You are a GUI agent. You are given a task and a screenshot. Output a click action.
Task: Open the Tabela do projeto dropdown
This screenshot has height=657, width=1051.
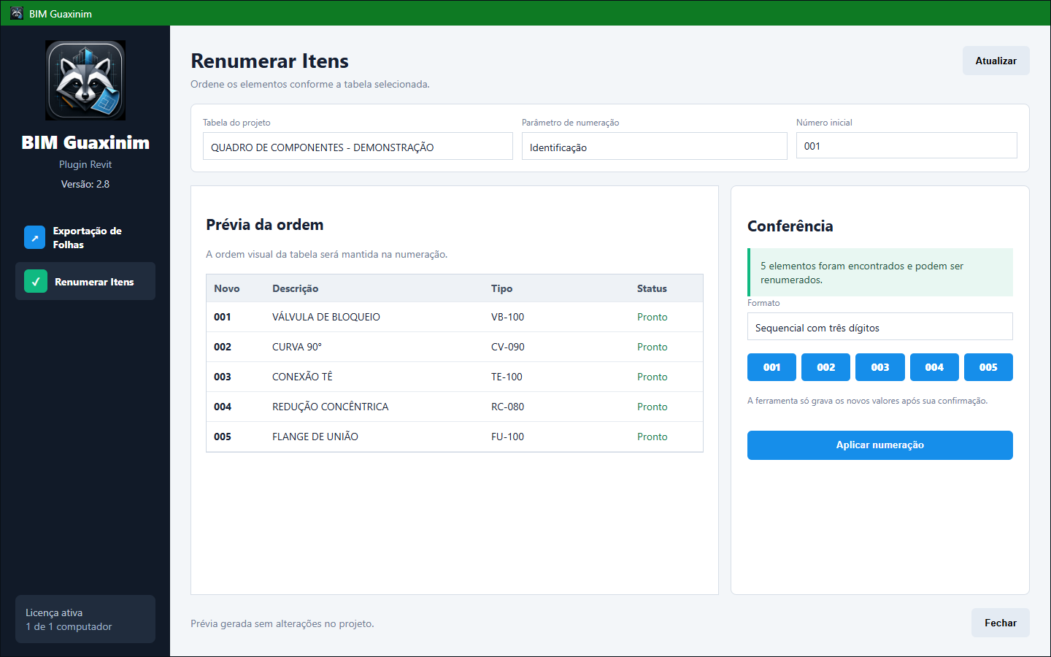click(x=358, y=146)
